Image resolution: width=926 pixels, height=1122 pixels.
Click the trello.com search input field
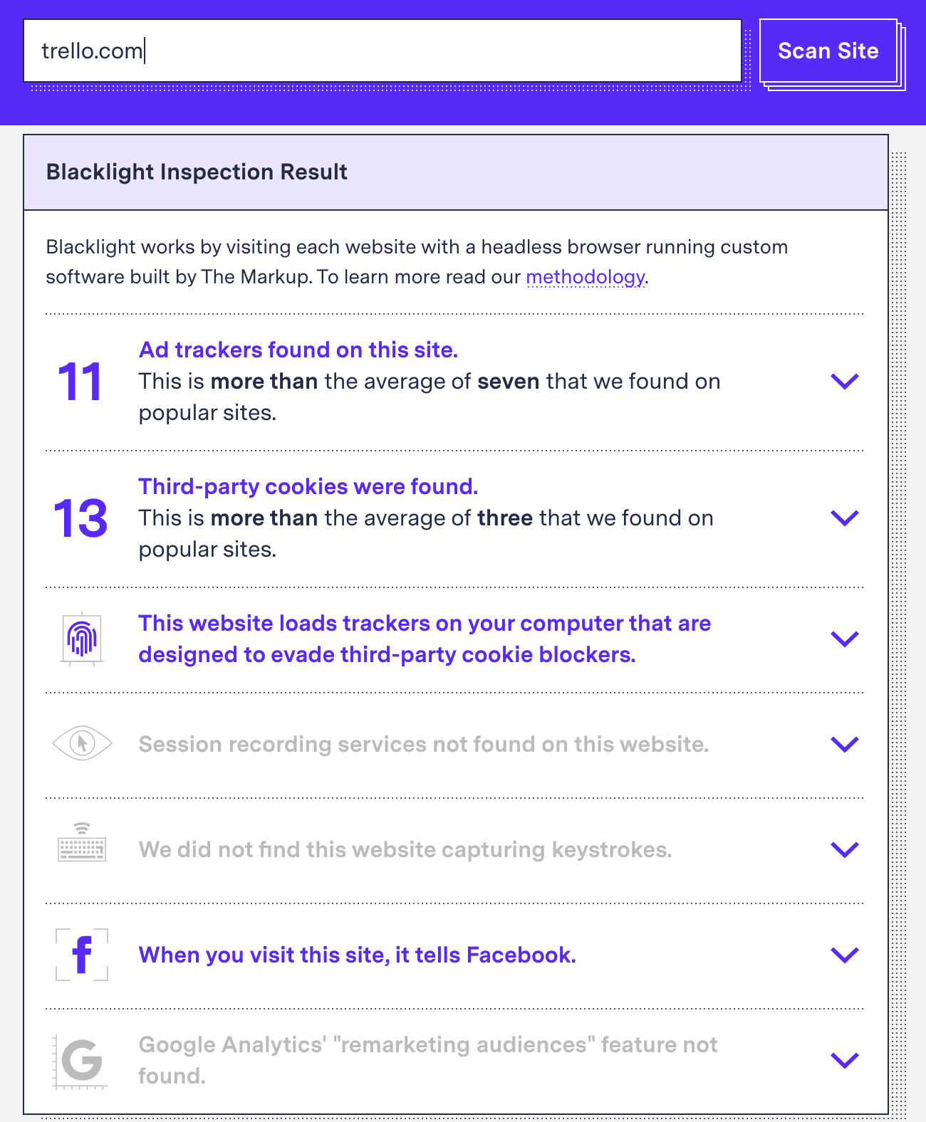[385, 51]
